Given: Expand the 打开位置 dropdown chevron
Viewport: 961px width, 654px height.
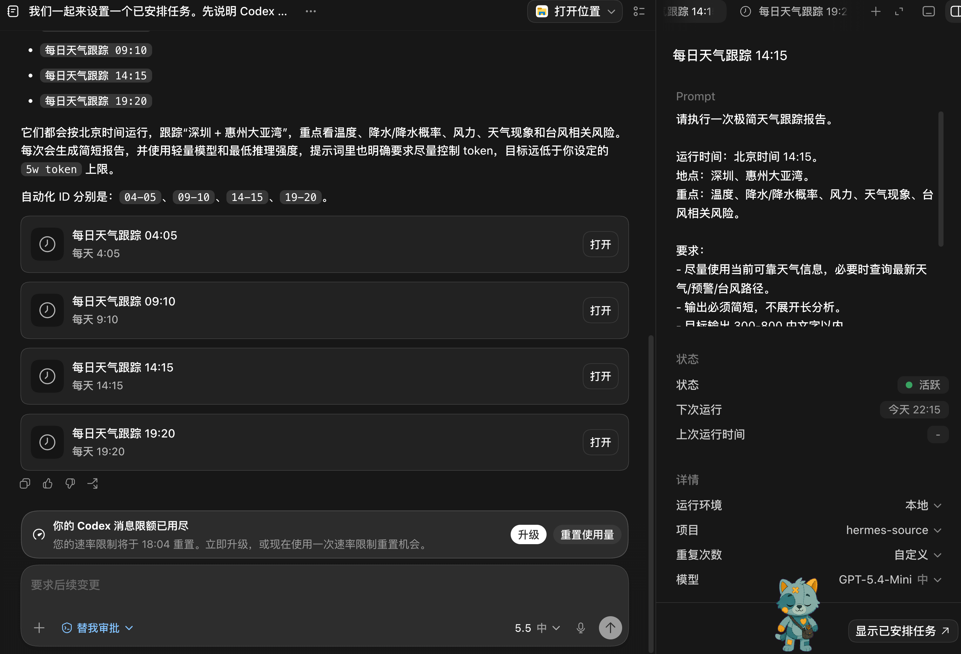Looking at the screenshot, I should (611, 11).
